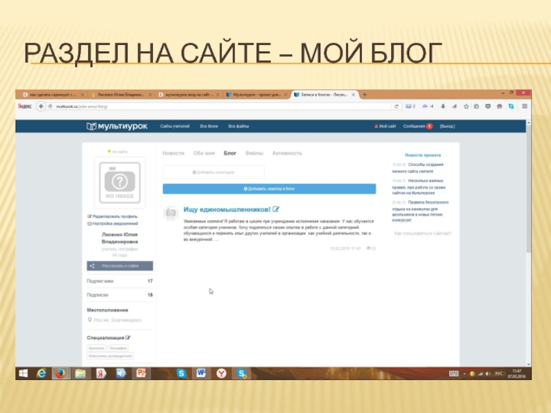
Task: Switch to the Новости profile tab
Action: (x=174, y=153)
